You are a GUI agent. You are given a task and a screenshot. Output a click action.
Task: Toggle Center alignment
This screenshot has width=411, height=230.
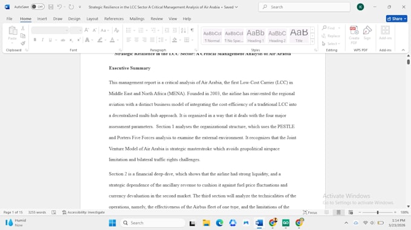click(137, 40)
